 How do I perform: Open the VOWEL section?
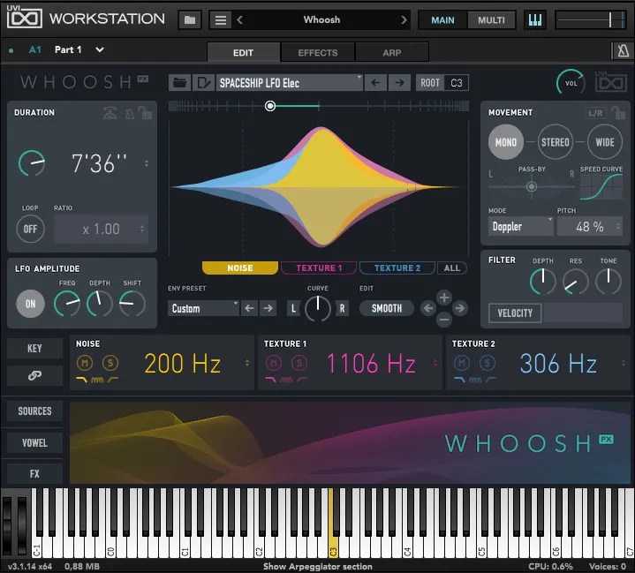pyautogui.click(x=34, y=442)
